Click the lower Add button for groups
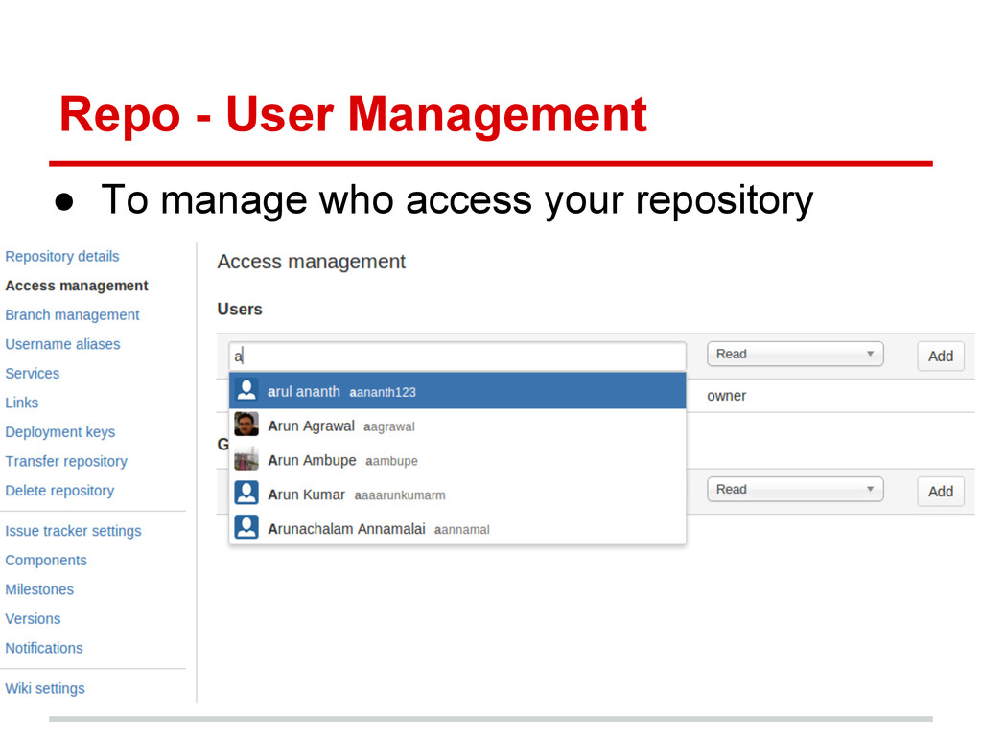Image resolution: width=982 pixels, height=736 pixels. pos(940,492)
